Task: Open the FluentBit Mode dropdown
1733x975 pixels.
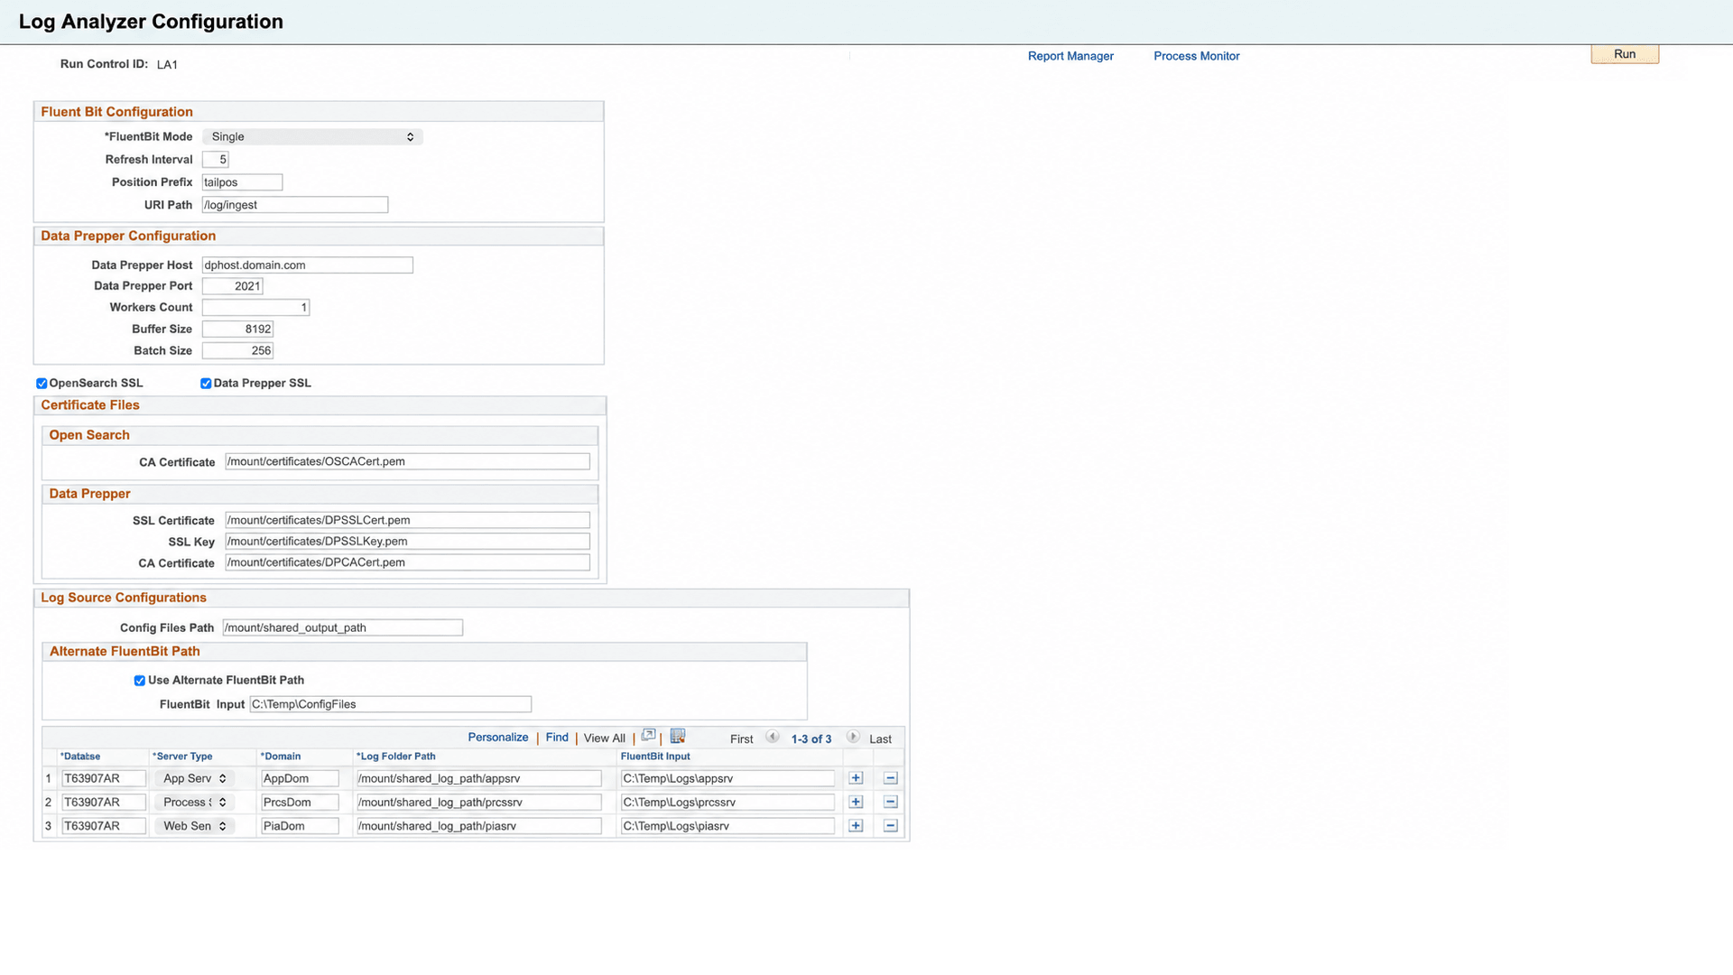Action: (312, 137)
